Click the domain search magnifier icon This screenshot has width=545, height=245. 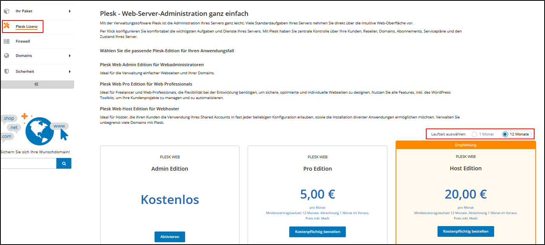(x=64, y=163)
